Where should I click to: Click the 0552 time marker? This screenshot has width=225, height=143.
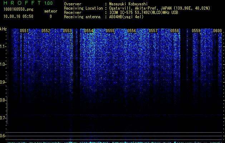pos(46,31)
